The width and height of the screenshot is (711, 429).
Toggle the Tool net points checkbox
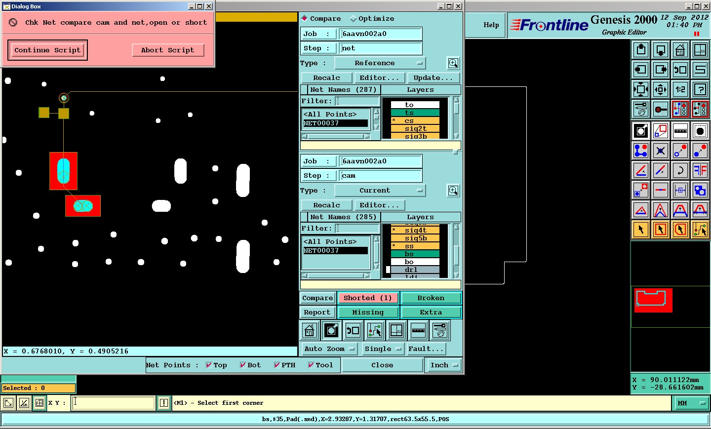pos(320,365)
